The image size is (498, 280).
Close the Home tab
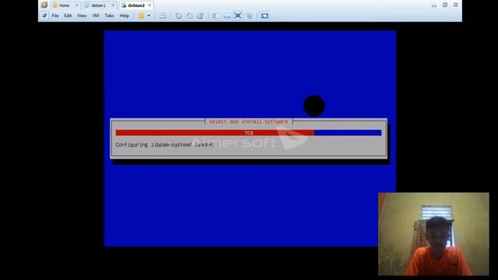pos(76,5)
